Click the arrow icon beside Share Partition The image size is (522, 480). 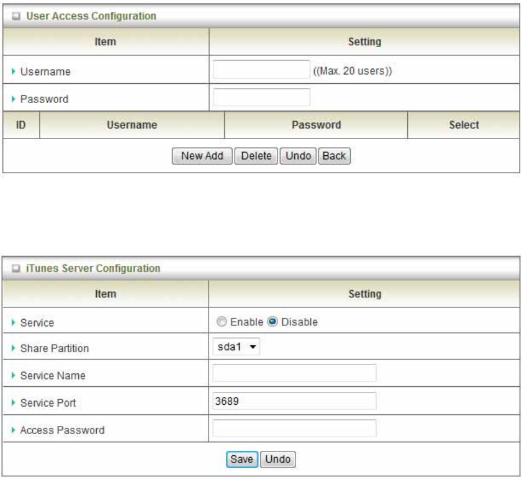[x=13, y=348]
